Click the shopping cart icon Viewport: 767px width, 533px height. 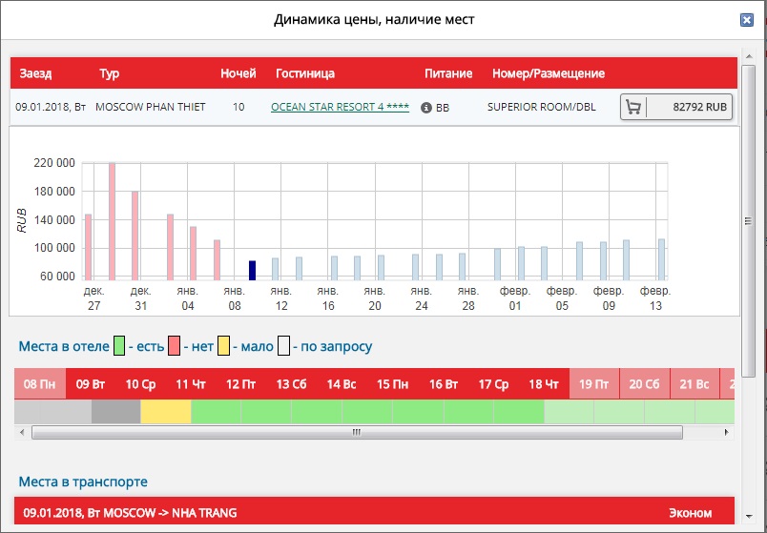tap(633, 108)
